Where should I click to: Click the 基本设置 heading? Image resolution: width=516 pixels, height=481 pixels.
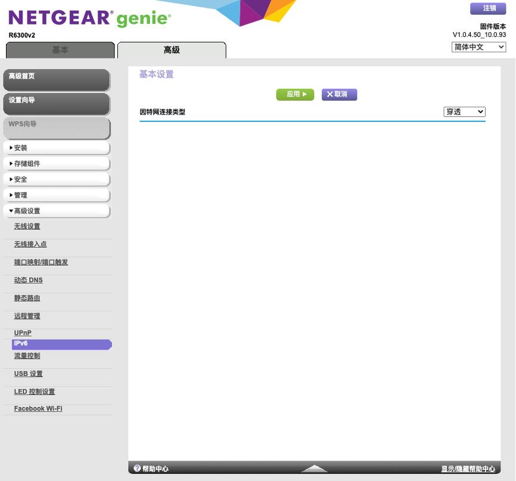[x=156, y=74]
